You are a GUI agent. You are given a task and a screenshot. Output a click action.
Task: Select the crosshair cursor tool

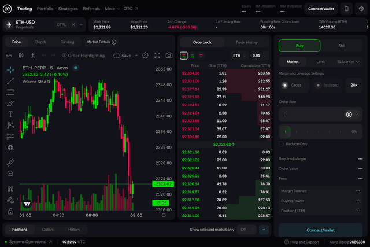pyautogui.click(x=10, y=70)
